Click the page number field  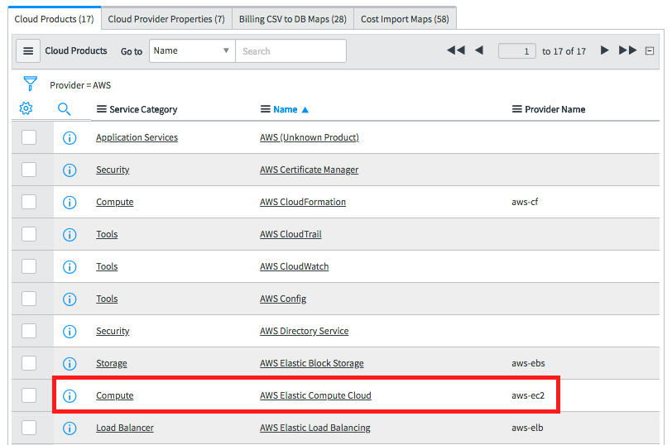[517, 51]
